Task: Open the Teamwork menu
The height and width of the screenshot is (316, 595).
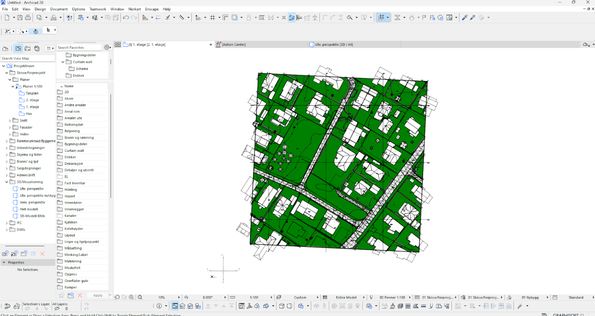Action: (97, 9)
